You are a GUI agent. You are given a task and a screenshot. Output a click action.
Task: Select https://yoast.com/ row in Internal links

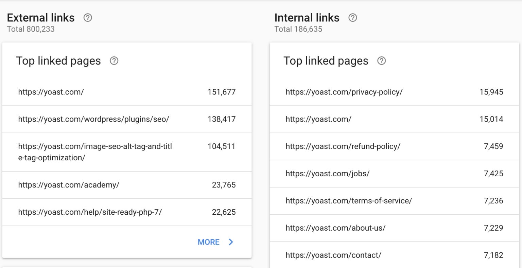(x=394, y=119)
